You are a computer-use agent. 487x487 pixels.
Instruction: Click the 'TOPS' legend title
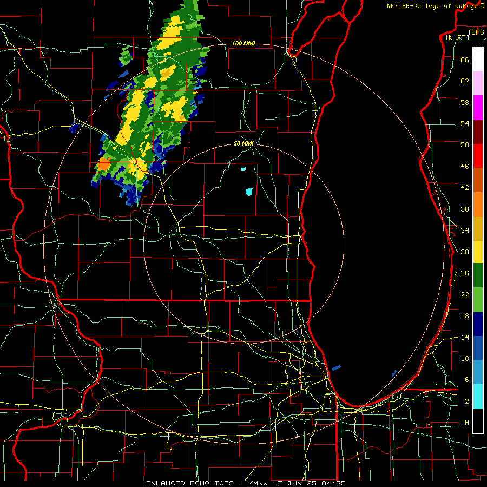(x=476, y=32)
